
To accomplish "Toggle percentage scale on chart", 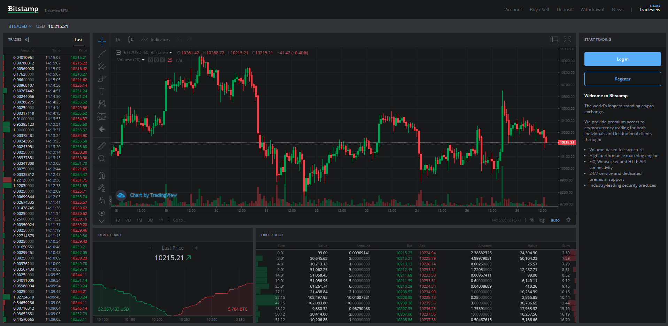I will coord(532,220).
